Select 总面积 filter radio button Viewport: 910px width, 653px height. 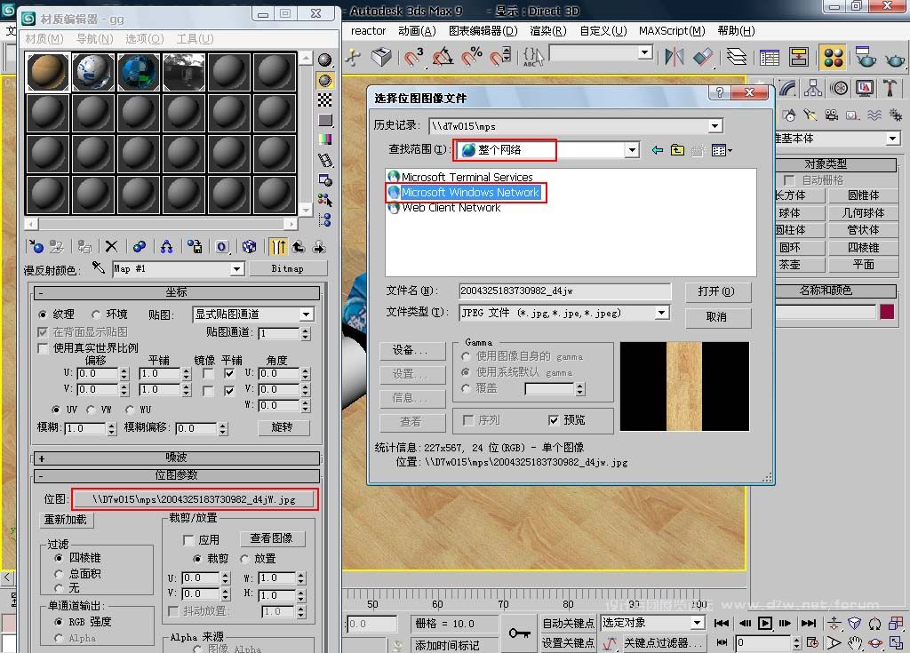(59, 574)
